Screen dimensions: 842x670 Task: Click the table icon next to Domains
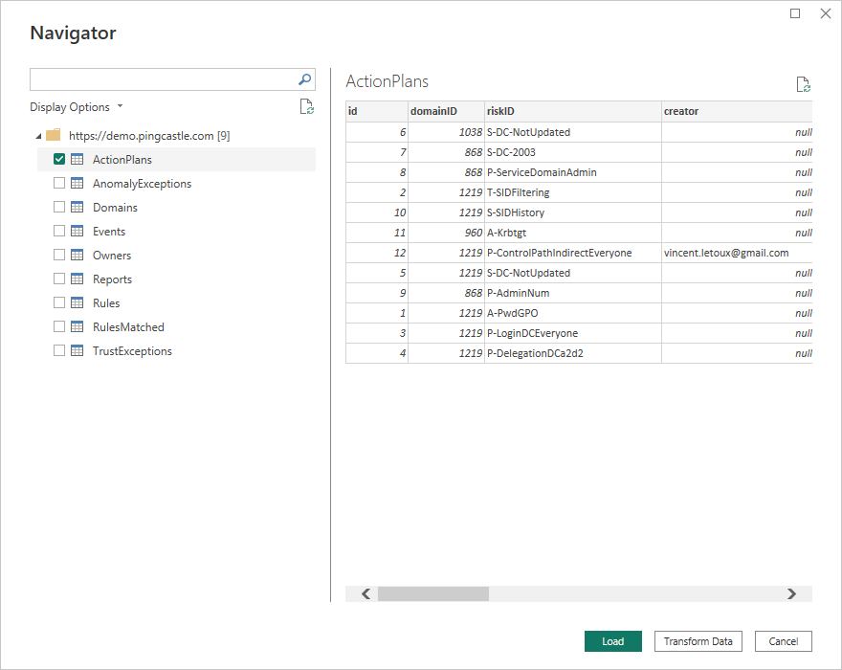(x=78, y=208)
